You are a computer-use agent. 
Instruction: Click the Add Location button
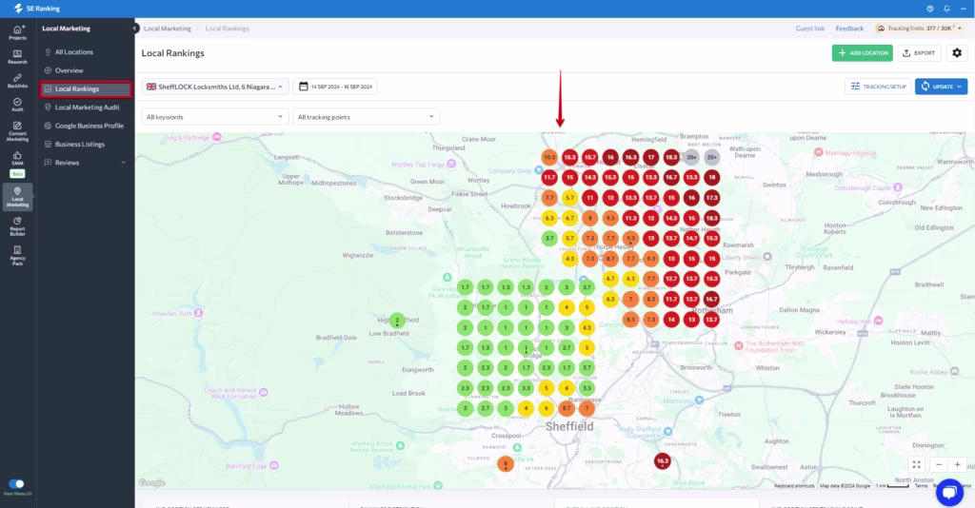coord(862,53)
